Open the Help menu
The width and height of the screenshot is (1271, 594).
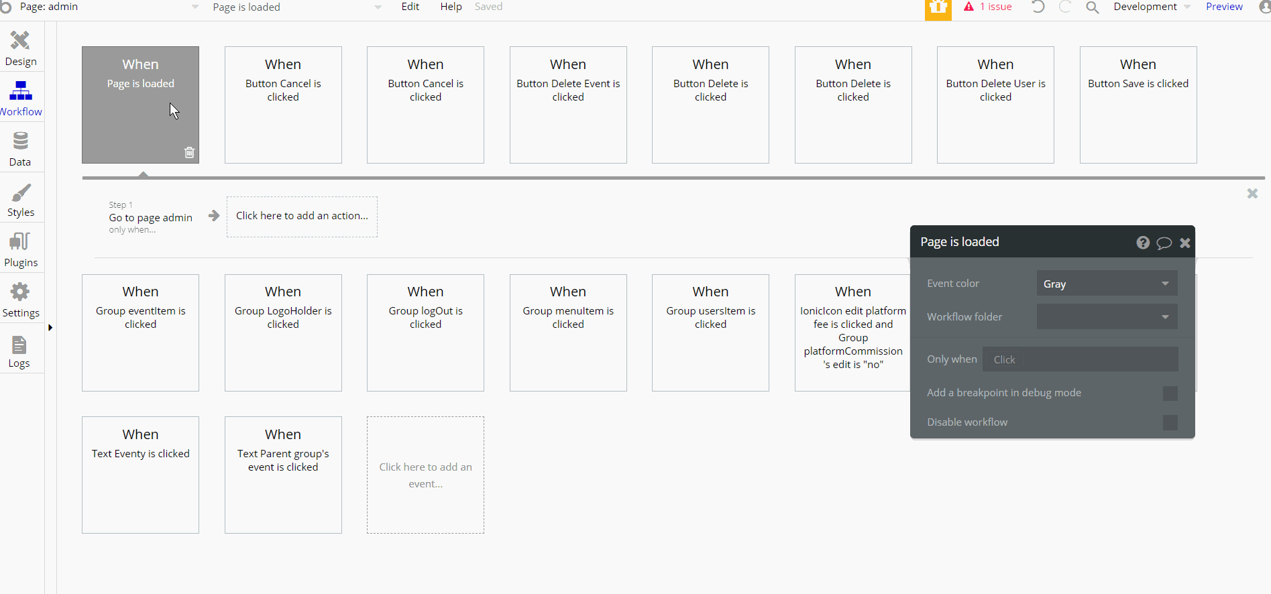[x=451, y=7]
